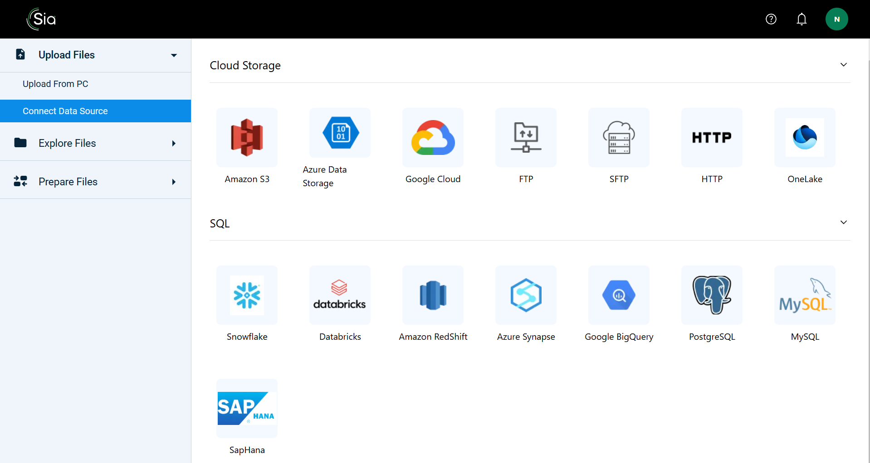
Task: Click the Azure Data Storage label text
Action: [x=325, y=176]
